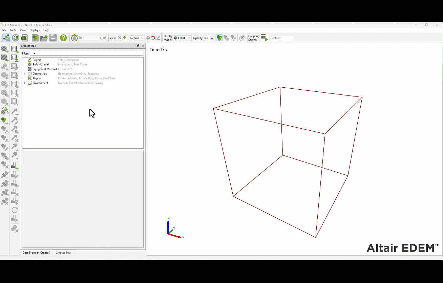
Task: Click the green stopwatch time icon
Action: (75, 38)
